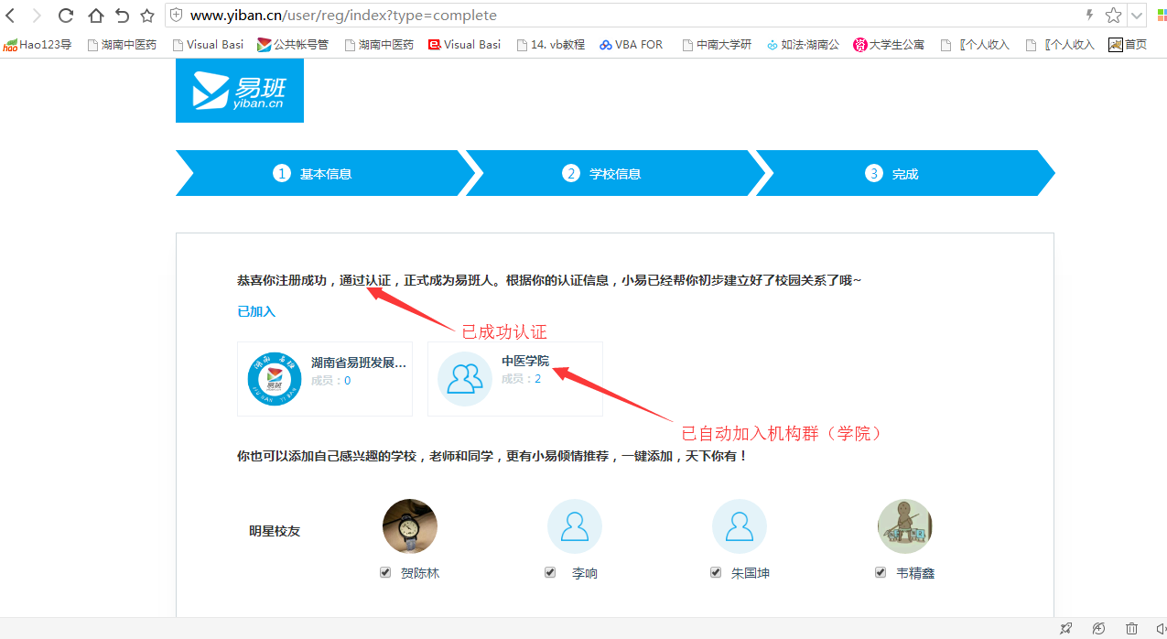This screenshot has width=1167, height=639.
Task: Open the VBA FOR bookmark
Action: pyautogui.click(x=632, y=44)
